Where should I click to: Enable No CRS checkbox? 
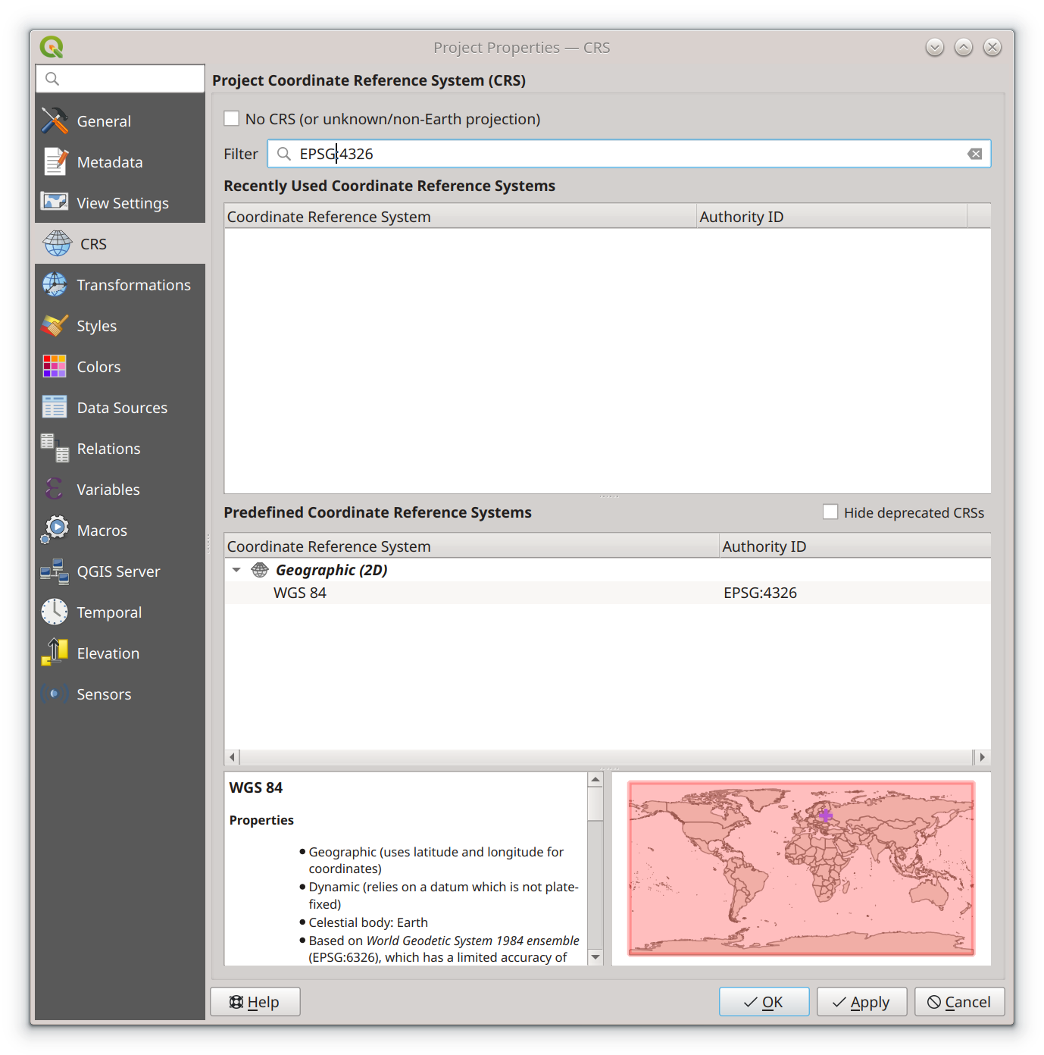coord(232,118)
